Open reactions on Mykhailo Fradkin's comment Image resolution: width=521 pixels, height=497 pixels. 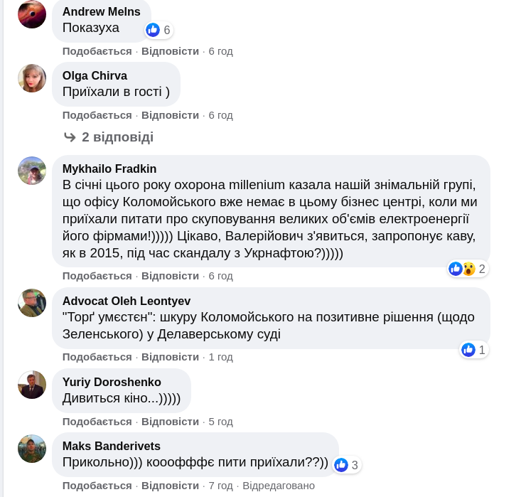(466, 269)
